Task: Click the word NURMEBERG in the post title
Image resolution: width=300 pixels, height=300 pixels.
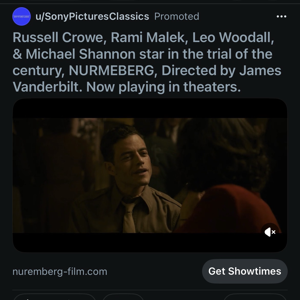Action: pyautogui.click(x=112, y=71)
